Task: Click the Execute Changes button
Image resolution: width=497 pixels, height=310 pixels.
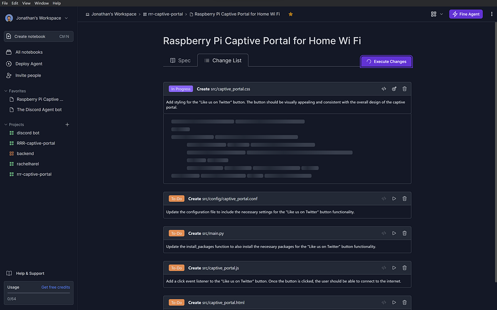Action: click(x=386, y=61)
